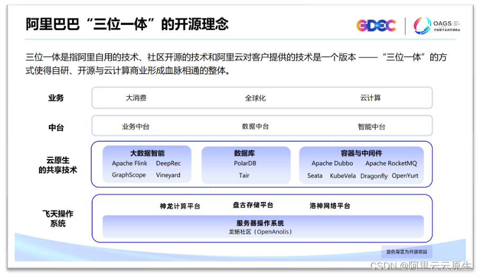Click 盘古存储平台
The width and height of the screenshot is (480, 276).
(253, 205)
